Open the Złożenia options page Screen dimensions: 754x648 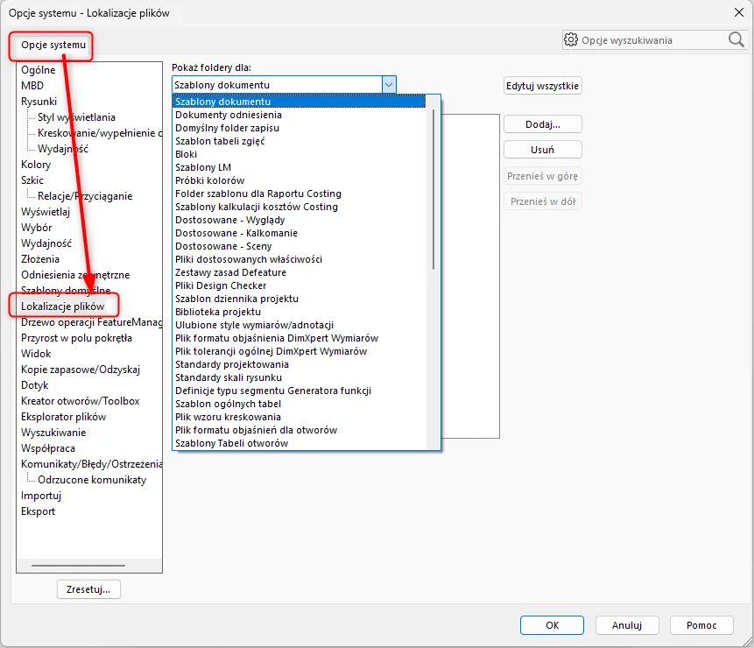click(x=40, y=259)
